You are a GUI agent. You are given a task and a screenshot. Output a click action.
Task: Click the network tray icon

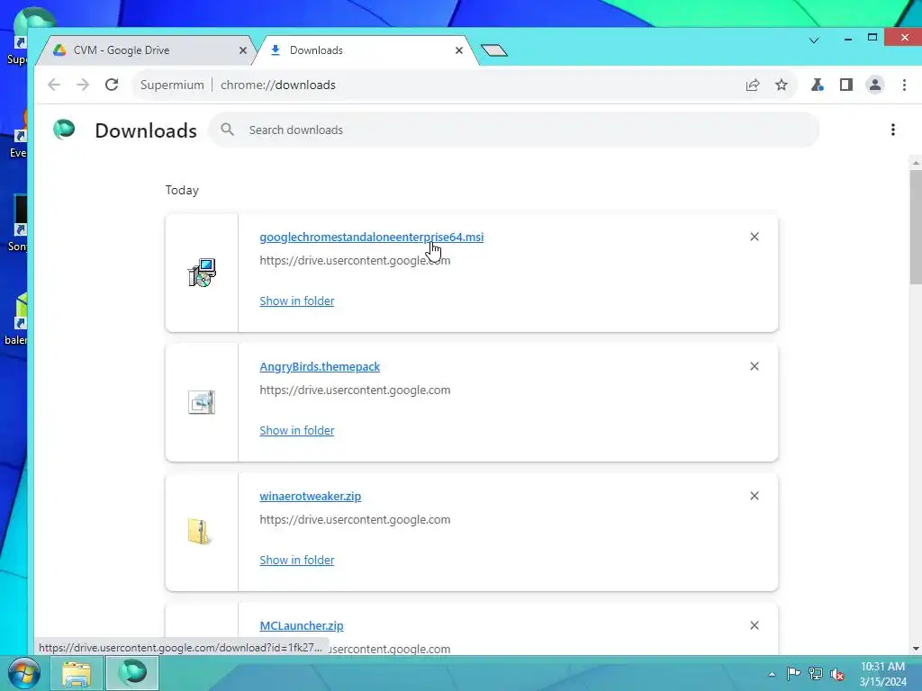[816, 673]
